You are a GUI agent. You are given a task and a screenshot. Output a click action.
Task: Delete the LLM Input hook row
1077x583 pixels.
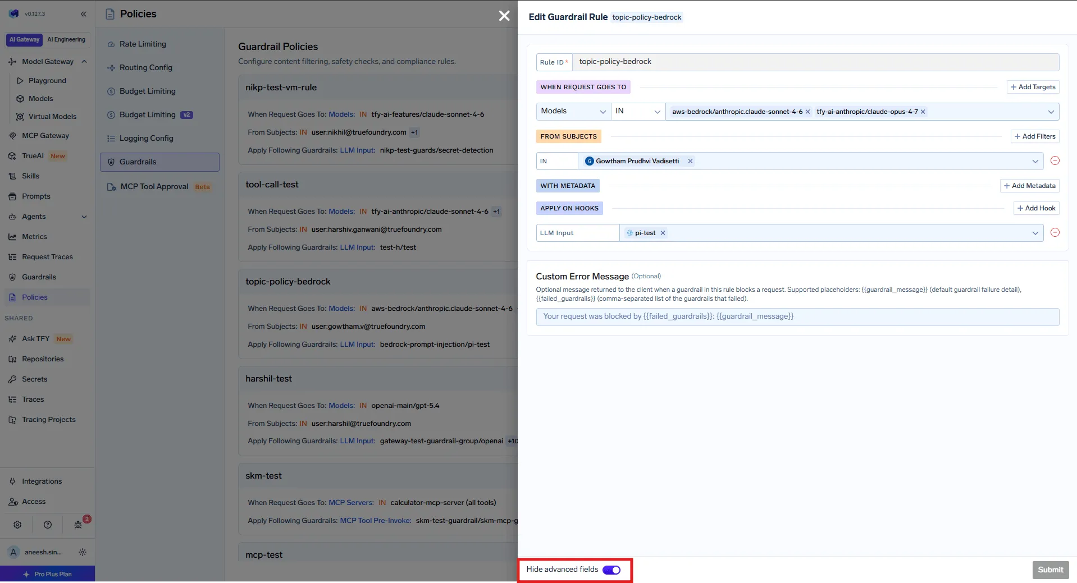click(1055, 232)
